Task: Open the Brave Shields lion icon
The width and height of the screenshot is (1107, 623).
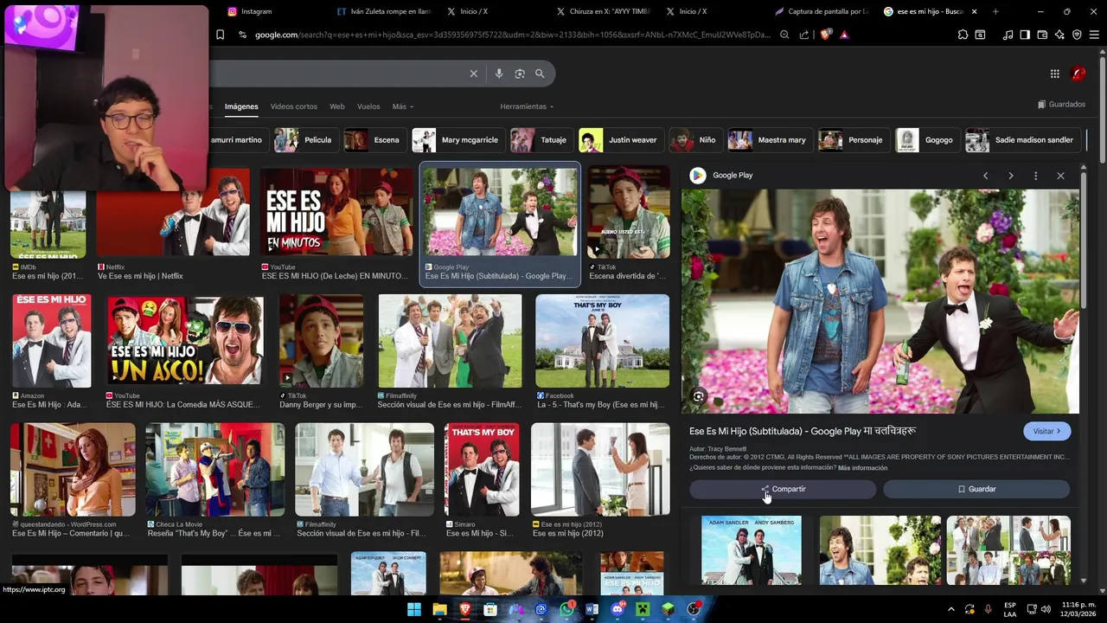Action: click(x=825, y=35)
